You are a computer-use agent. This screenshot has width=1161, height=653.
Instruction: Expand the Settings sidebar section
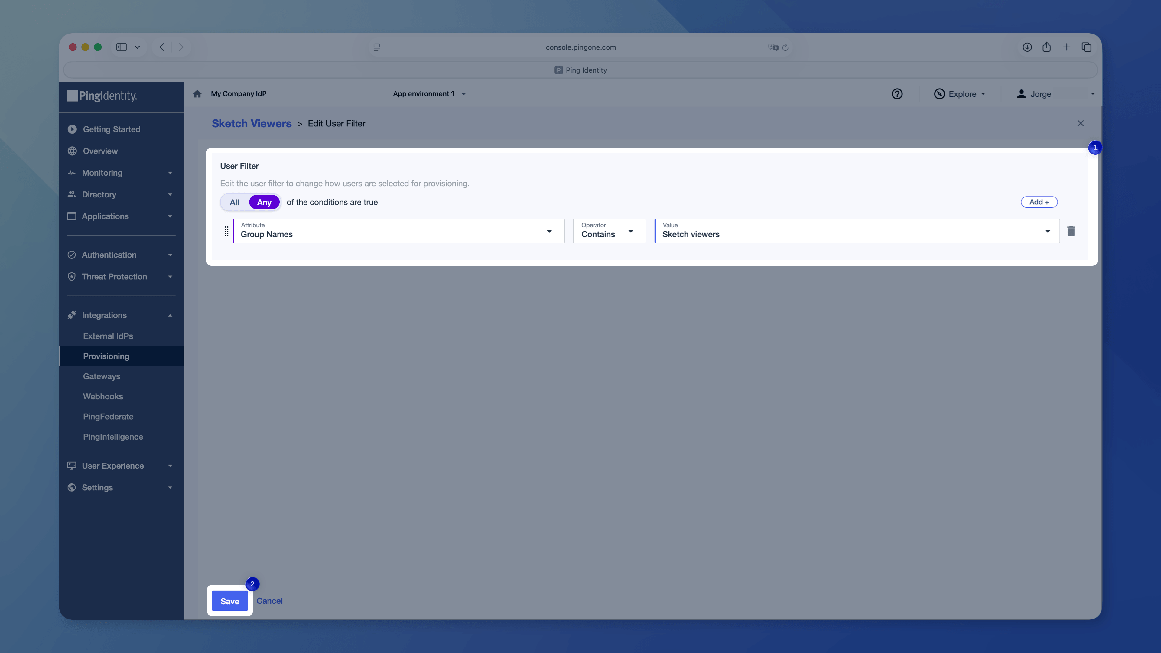point(170,488)
